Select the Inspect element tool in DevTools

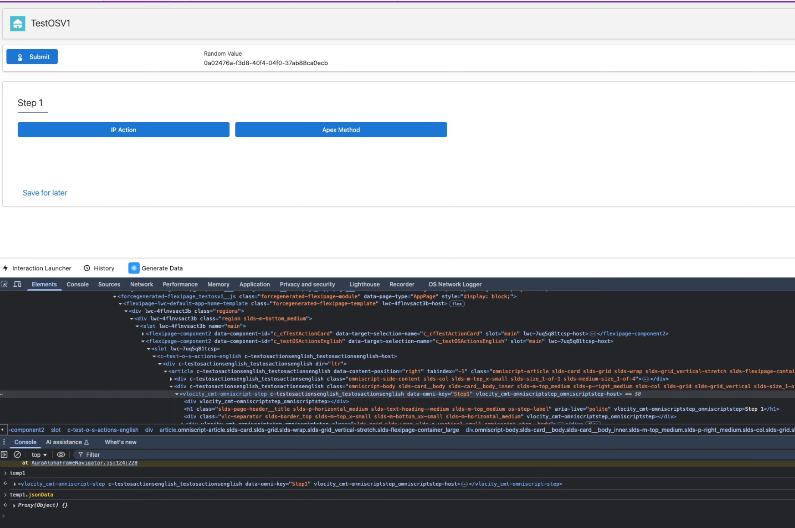[x=5, y=284]
